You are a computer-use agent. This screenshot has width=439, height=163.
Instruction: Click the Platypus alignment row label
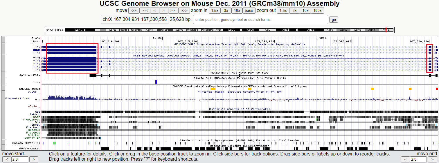pyautogui.click(x=33, y=133)
